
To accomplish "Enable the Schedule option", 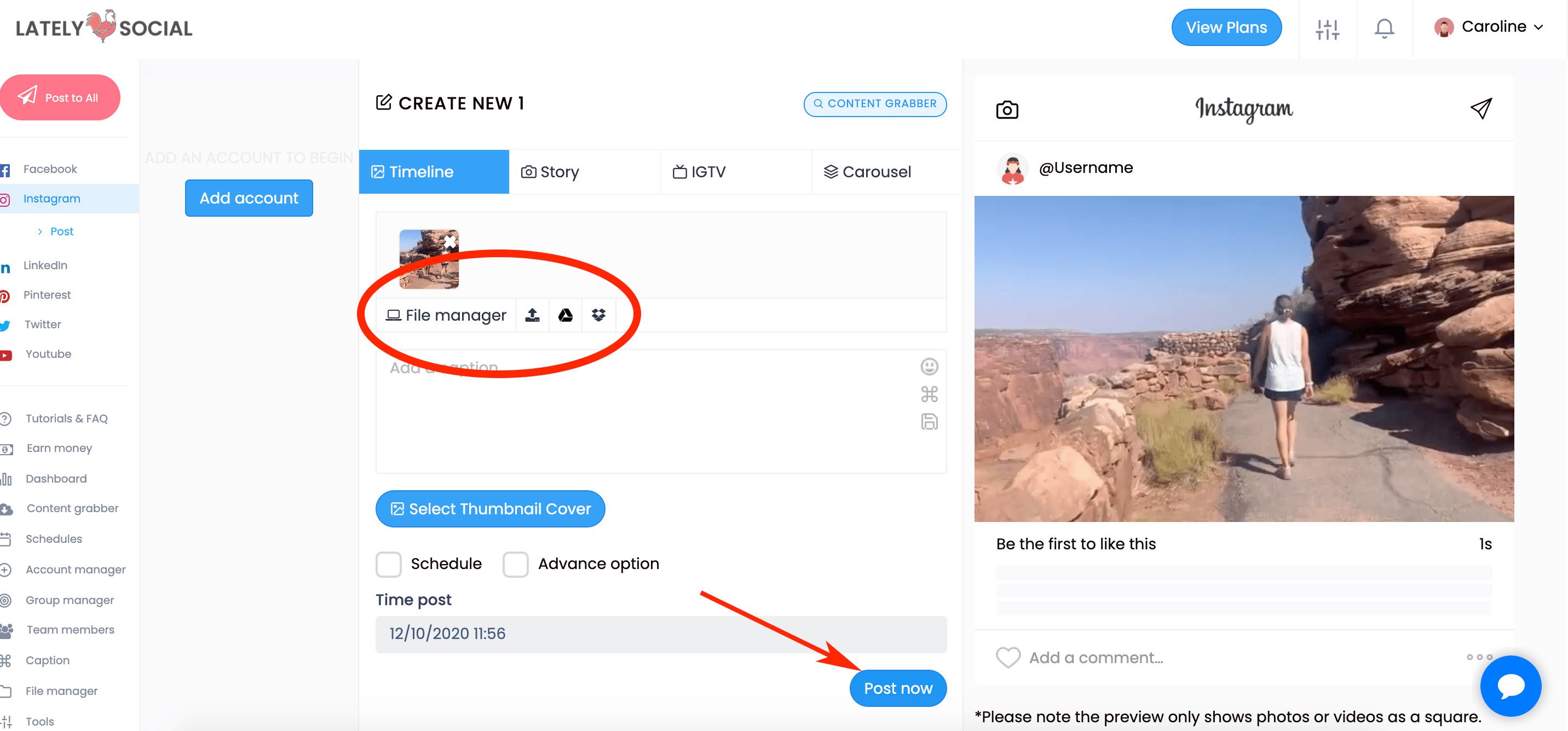I will [388, 564].
